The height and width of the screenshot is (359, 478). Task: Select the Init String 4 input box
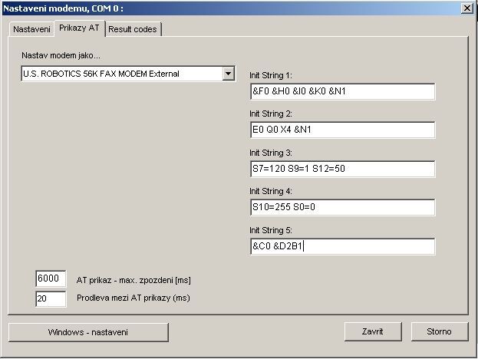click(x=342, y=208)
